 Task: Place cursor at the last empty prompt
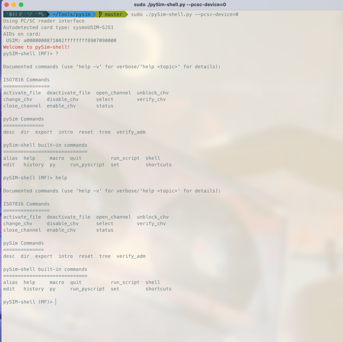click(x=56, y=302)
